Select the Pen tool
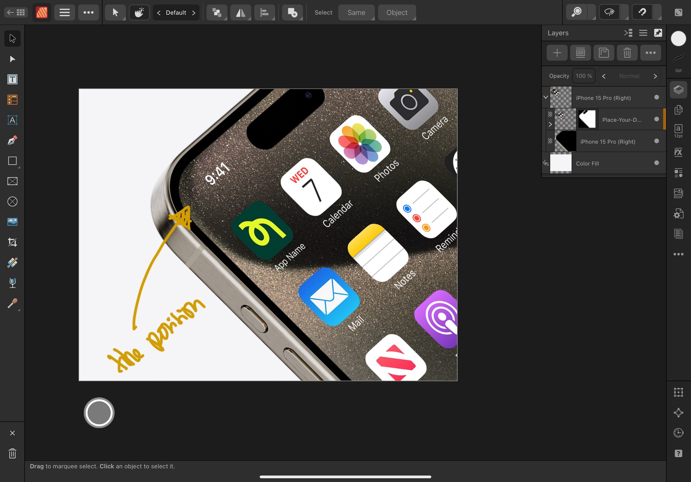This screenshot has width=691, height=482. (12, 140)
